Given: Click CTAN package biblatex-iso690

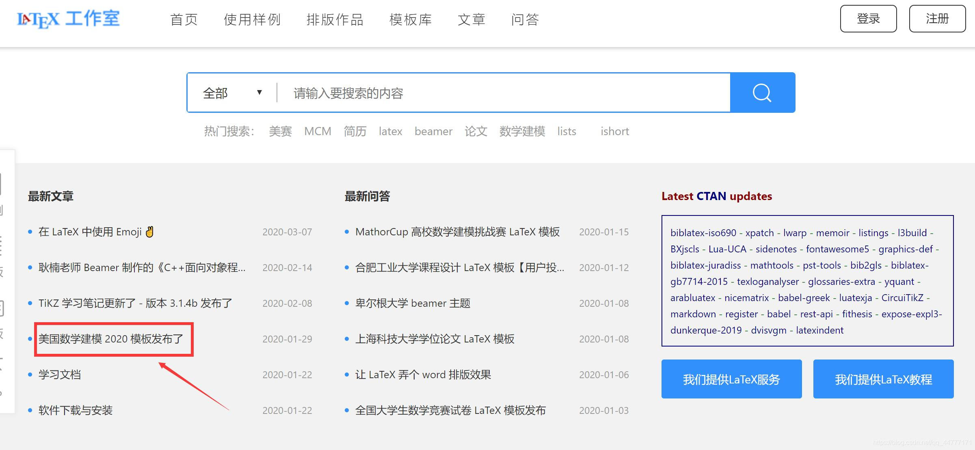Looking at the screenshot, I should click(x=703, y=233).
